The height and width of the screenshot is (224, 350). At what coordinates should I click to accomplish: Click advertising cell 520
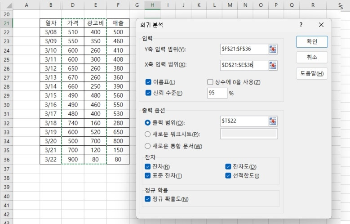[x=95, y=132]
